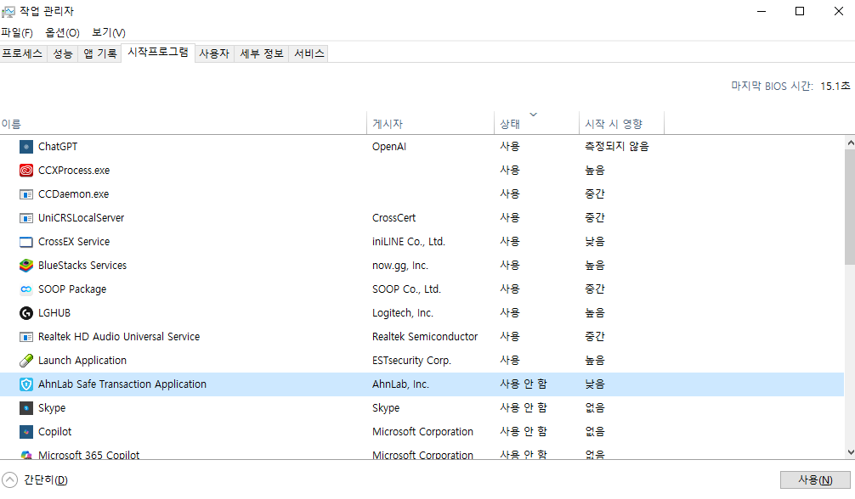This screenshot has width=855, height=499.
Task: Click the 사용(N) enable button
Action: point(815,480)
